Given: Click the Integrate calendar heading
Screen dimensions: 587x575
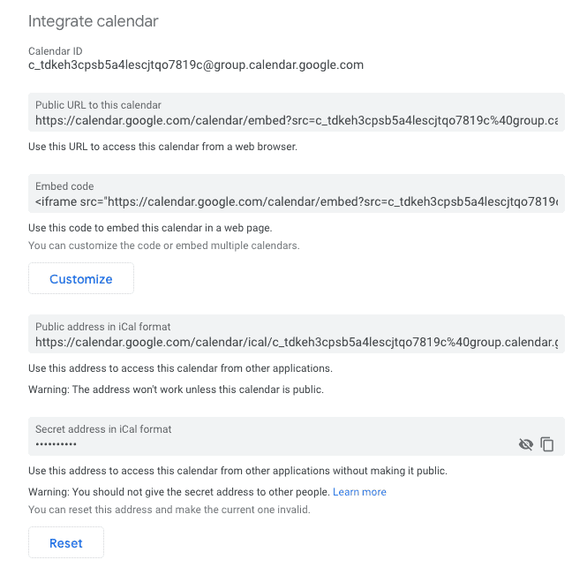Looking at the screenshot, I should (94, 21).
